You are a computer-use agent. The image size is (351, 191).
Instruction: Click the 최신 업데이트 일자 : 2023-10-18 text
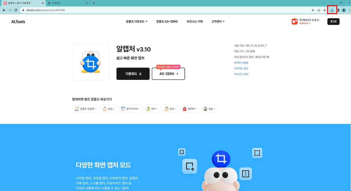[x=252, y=57]
